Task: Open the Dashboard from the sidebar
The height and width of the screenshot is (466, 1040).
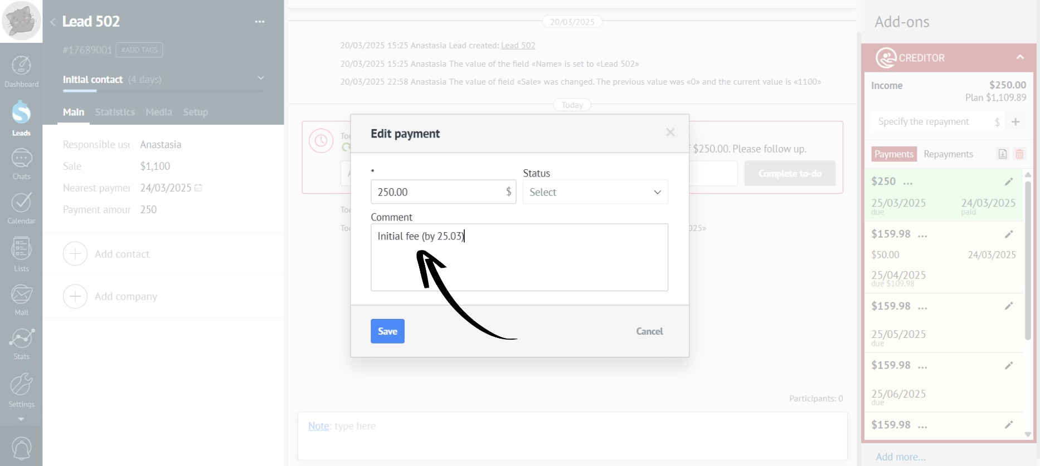Action: 21,72
